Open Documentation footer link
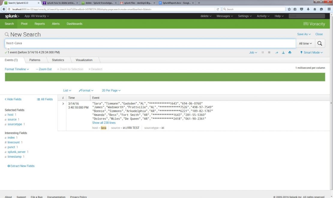333x198 pixels. pos(56,197)
